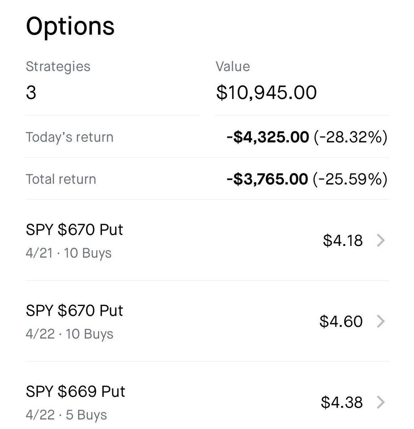This screenshot has height=429, width=414.
Task: Tap the $10,945.00 total value
Action: point(267,93)
